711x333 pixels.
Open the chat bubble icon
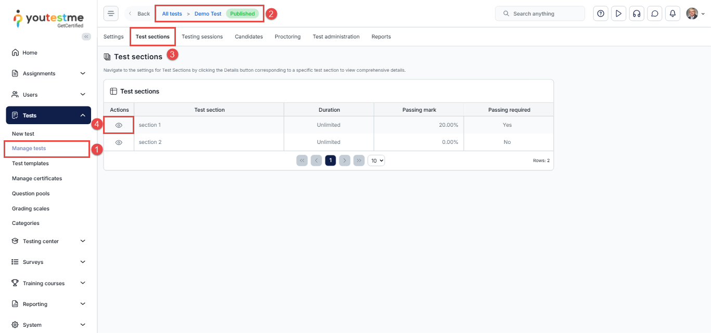[655, 14]
